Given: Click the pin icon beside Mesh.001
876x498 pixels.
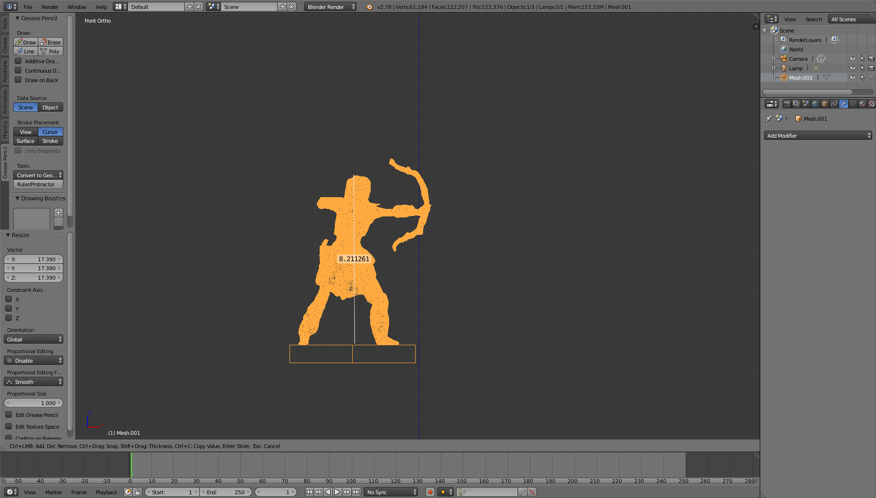Looking at the screenshot, I should click(768, 118).
